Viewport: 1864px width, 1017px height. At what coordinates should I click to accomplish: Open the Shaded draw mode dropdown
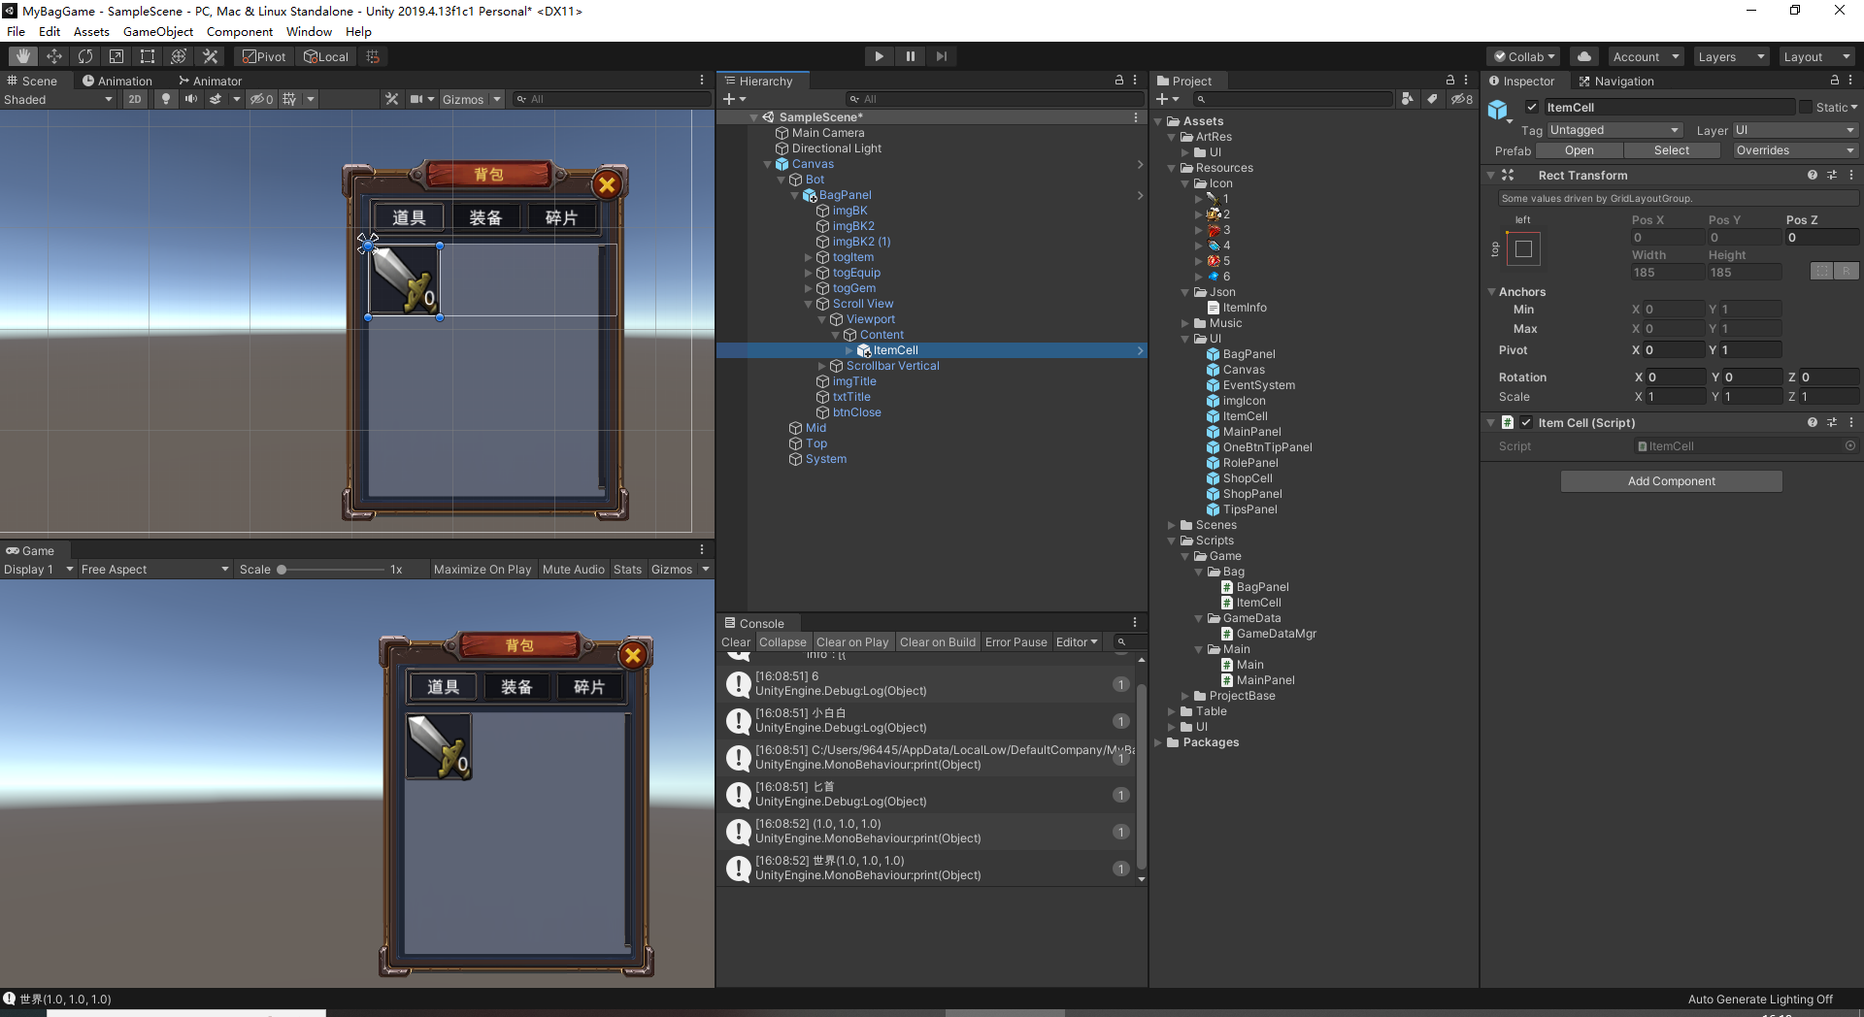[x=58, y=99]
